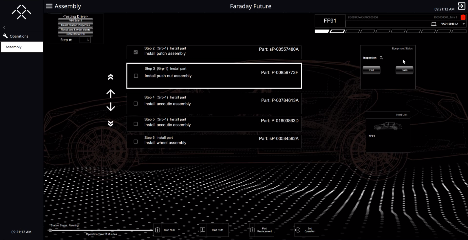This screenshot has width=468, height=240.
Task: Click the second outlined progress segment
Action: point(337,31)
